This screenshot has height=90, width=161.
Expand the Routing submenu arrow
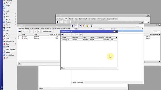(x=16, y=22)
